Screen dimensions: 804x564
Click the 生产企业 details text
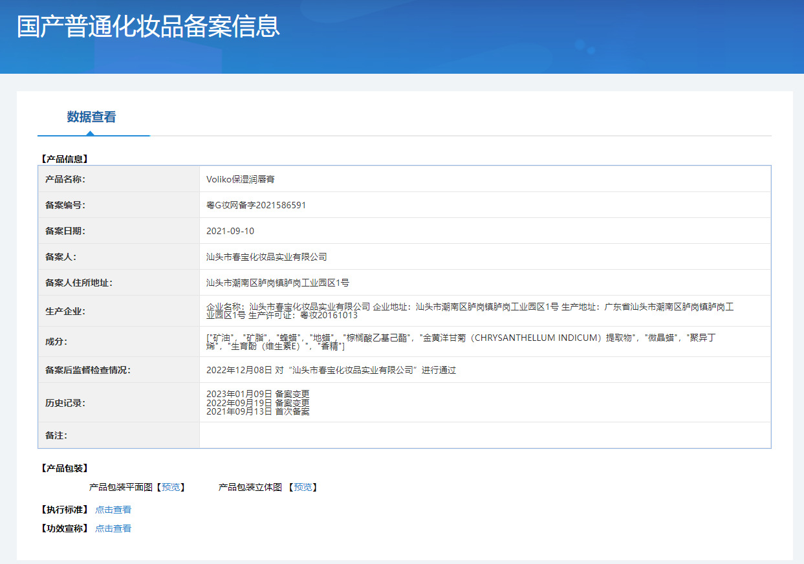(470, 311)
